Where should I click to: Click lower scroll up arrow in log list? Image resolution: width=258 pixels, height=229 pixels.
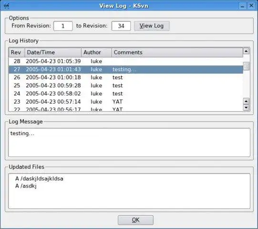246,101
